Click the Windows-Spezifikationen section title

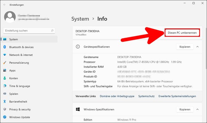[x=99, y=109]
